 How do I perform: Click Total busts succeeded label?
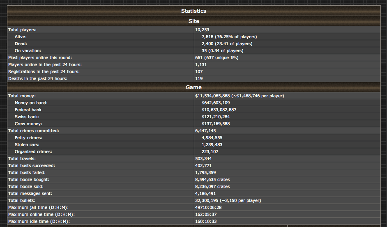[x=32, y=165]
